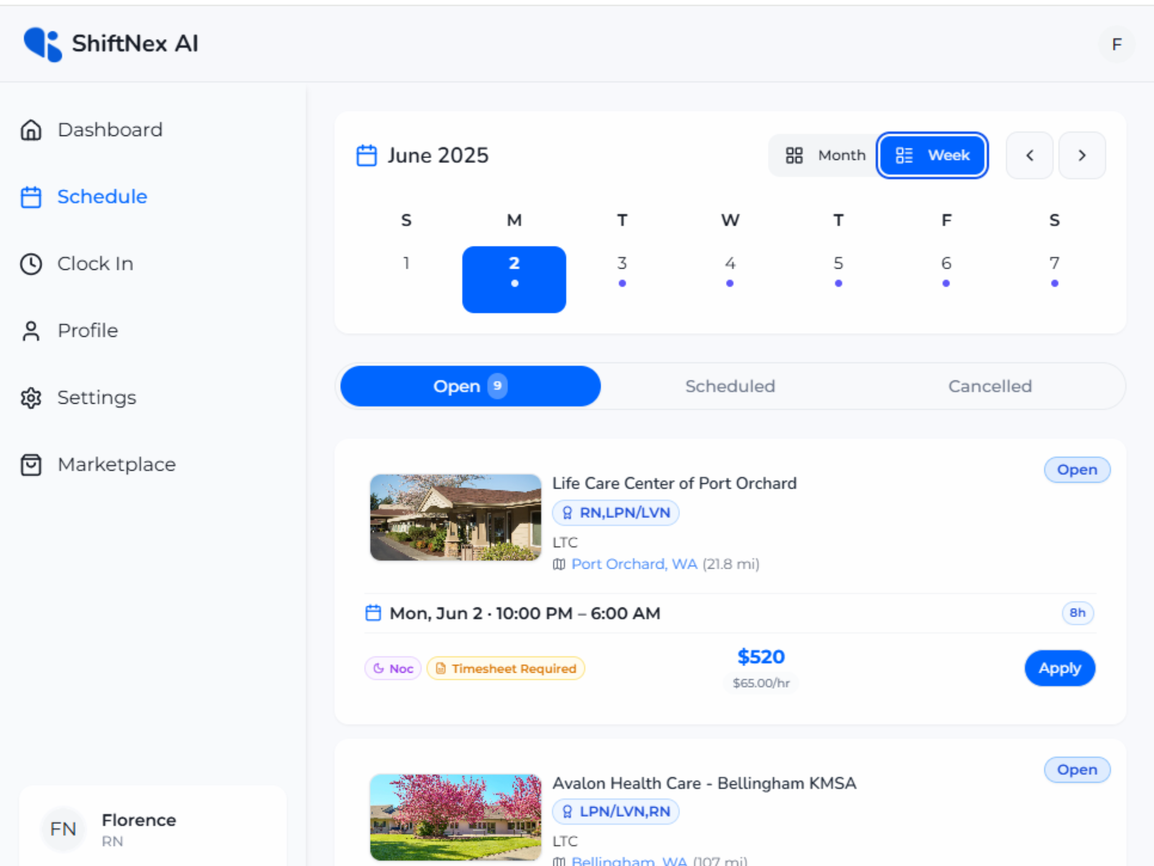
Task: Click Avalon Health Care - Bellingham KMSA title
Action: pos(704,783)
